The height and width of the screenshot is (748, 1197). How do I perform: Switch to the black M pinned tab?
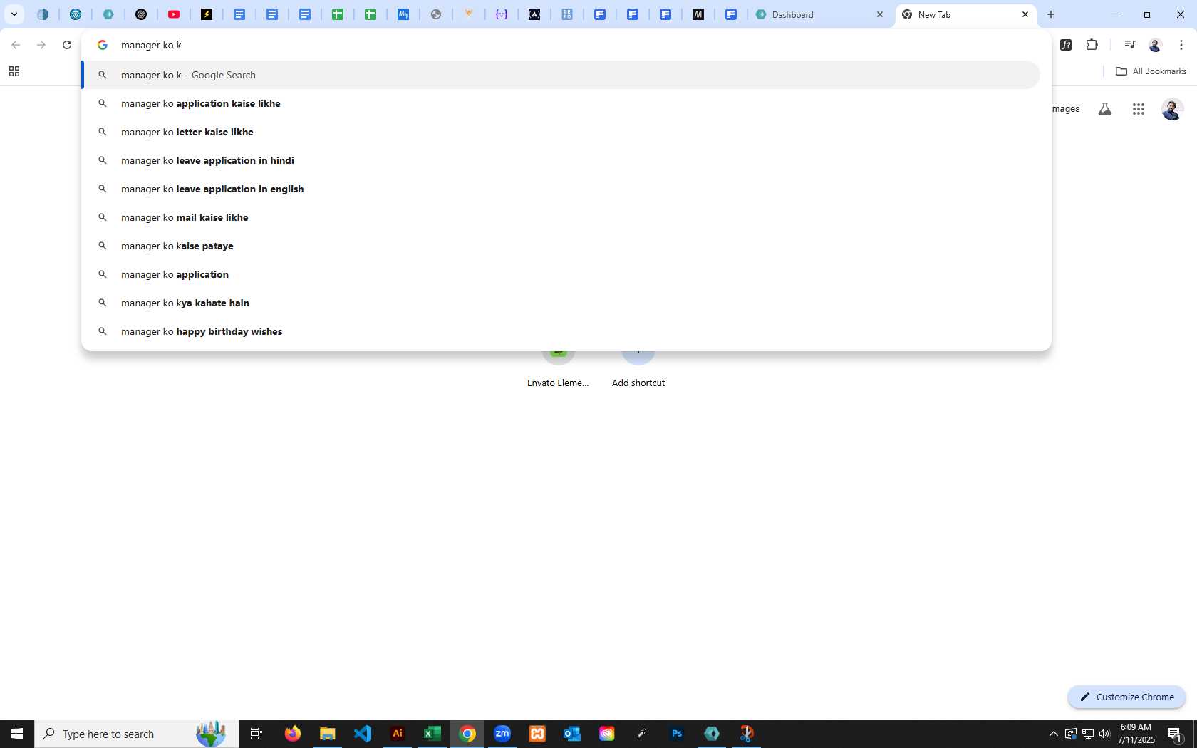[698, 14]
